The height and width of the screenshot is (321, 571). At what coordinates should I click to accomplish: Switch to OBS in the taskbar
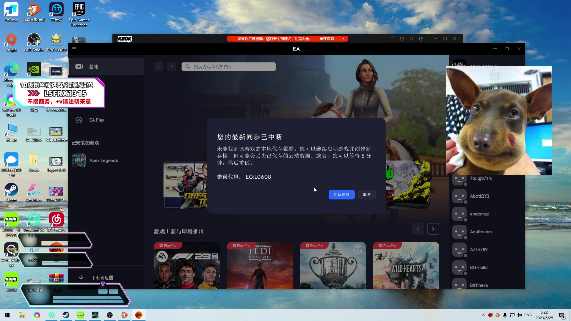click(x=110, y=315)
